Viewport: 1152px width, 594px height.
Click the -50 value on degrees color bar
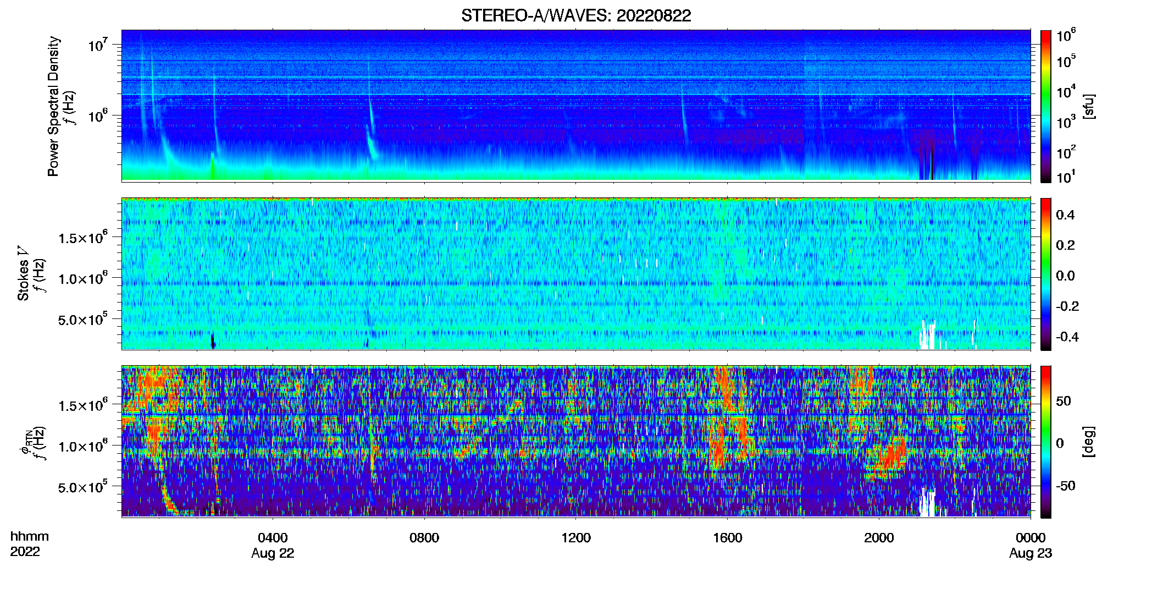coord(1066,486)
